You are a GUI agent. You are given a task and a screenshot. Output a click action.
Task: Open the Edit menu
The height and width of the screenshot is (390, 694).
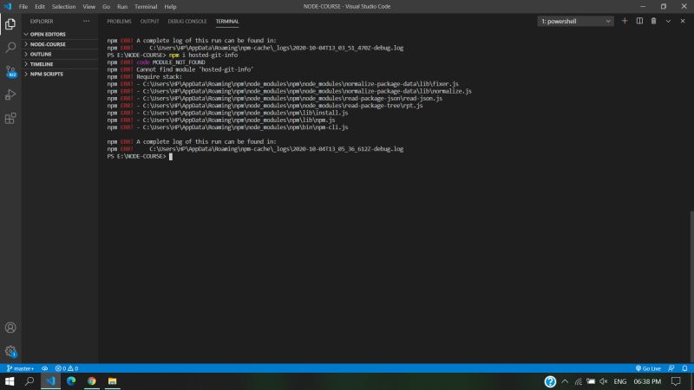coord(40,7)
